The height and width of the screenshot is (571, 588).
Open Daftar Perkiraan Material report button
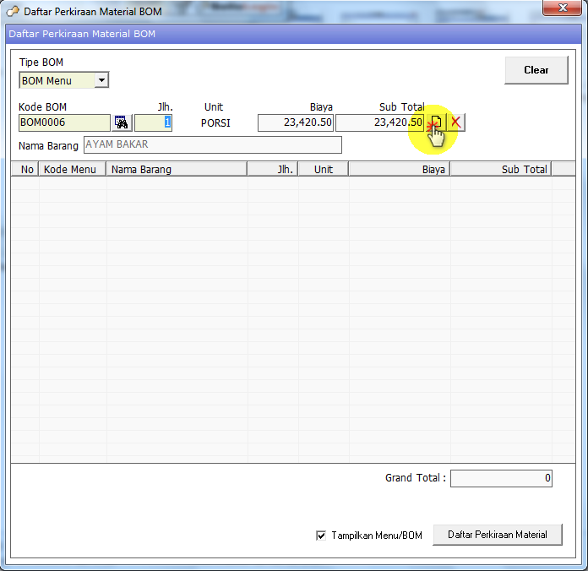coord(498,535)
